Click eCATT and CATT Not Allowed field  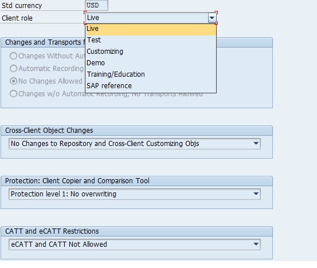point(135,245)
